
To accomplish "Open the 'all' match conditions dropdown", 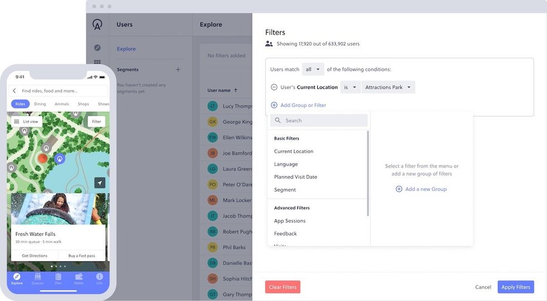I will pyautogui.click(x=313, y=69).
